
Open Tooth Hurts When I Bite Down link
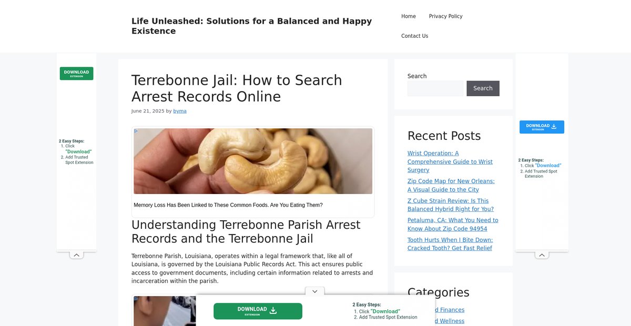(450, 244)
